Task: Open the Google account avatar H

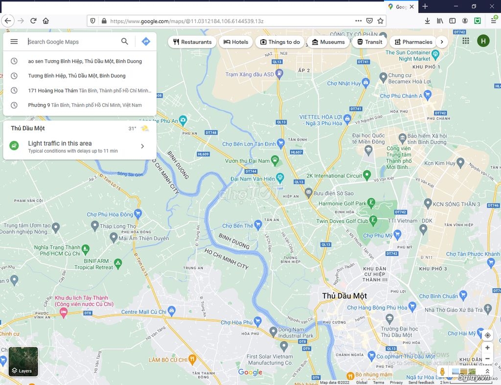Action: click(x=483, y=41)
